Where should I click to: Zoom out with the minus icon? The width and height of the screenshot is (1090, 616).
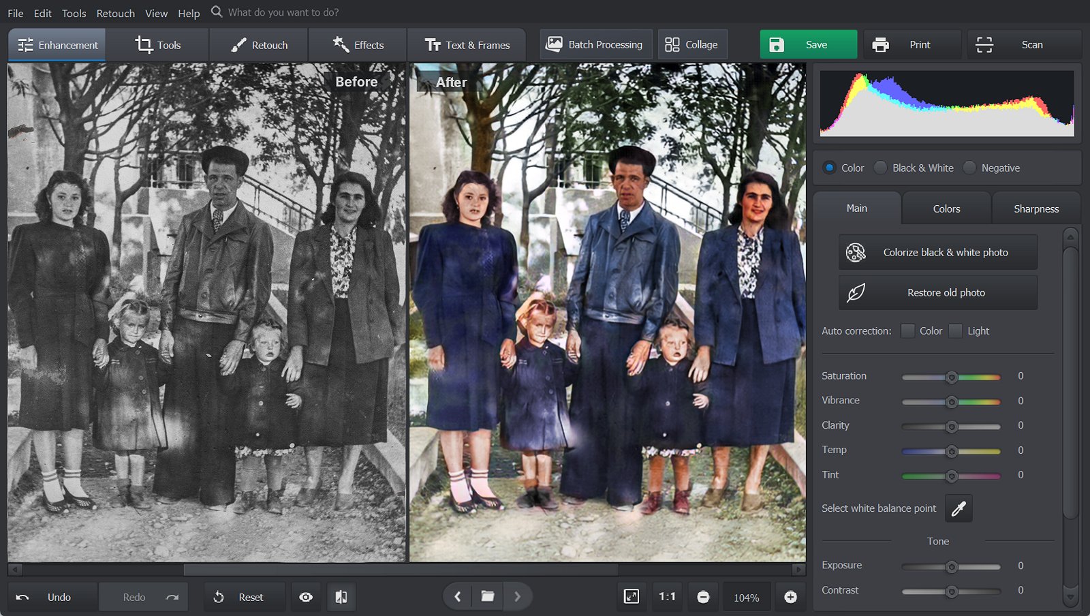[703, 597]
